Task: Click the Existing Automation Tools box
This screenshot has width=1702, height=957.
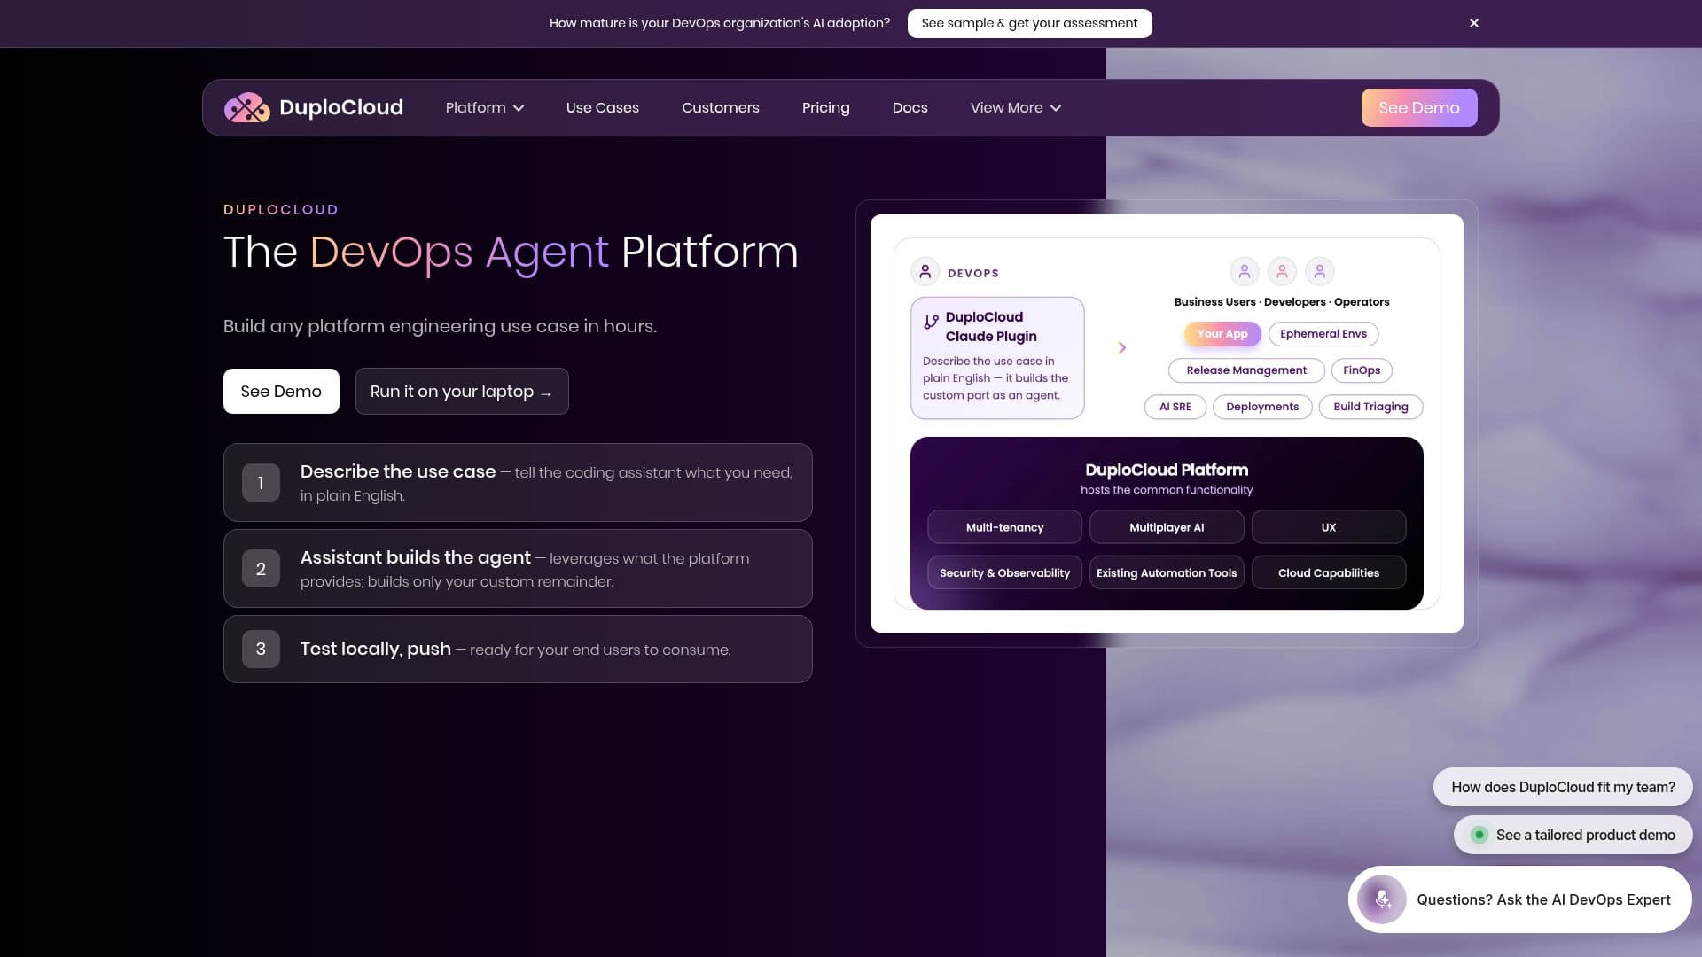Action: 1167,573
